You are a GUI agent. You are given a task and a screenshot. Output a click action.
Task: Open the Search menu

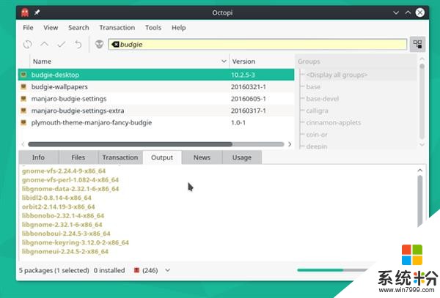click(78, 28)
